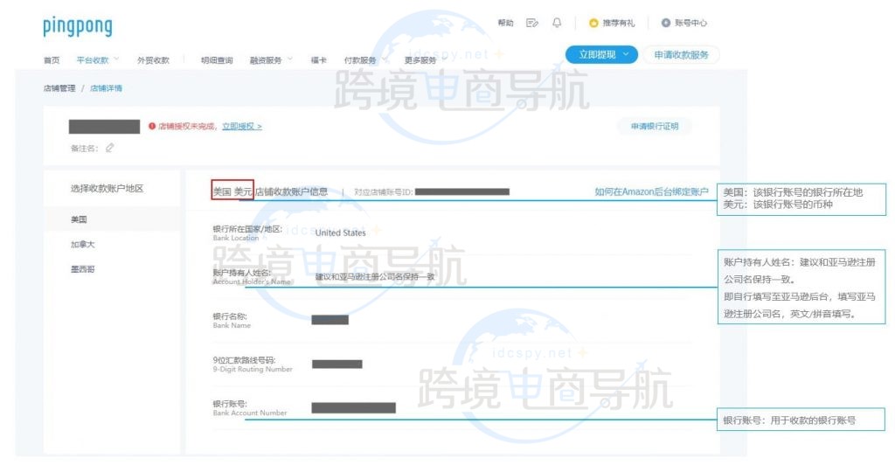Click the pingpong logo
This screenshot has height=472, width=895.
78,26
